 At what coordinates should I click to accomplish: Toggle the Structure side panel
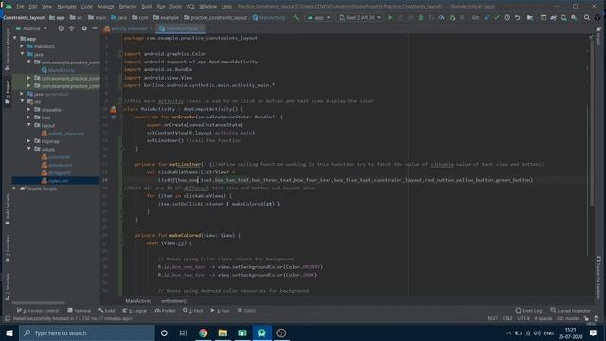(8, 286)
